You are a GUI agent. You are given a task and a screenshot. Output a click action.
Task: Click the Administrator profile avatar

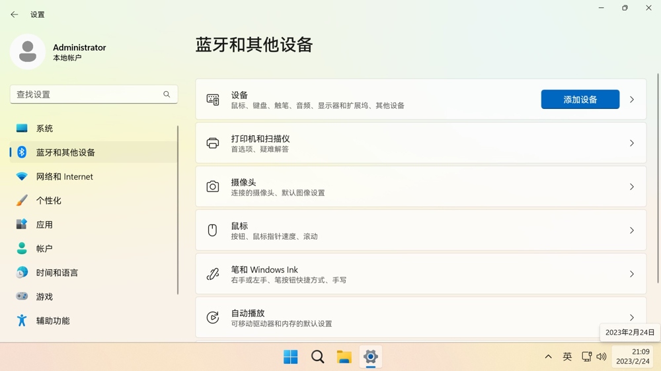point(28,51)
